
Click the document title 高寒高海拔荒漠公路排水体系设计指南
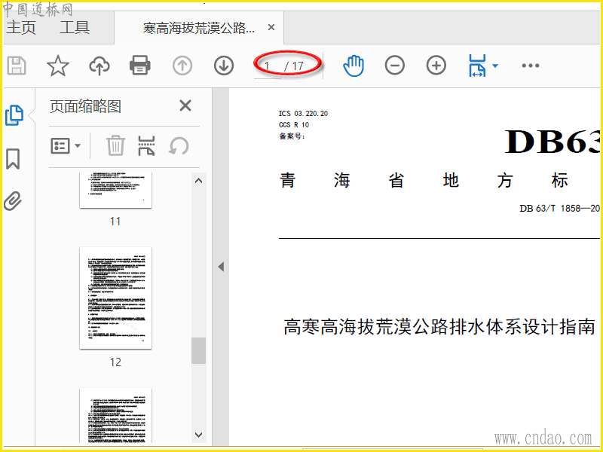(439, 327)
